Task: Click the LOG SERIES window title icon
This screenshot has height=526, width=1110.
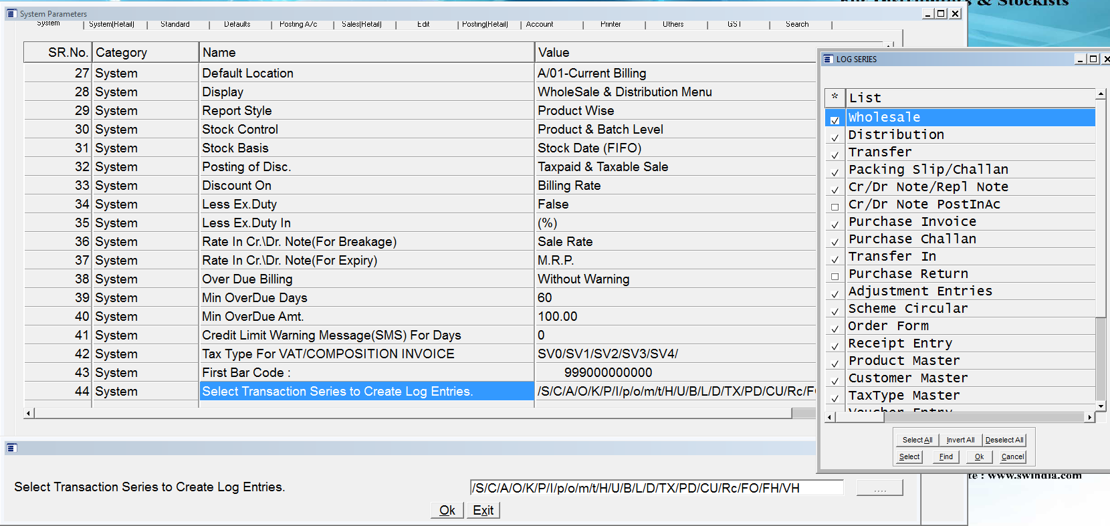Action: click(x=828, y=59)
